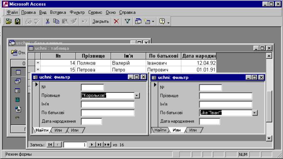The width and height of the screenshot is (283, 159).
Task: Select last Или tab in right filter
Action: tap(193, 130)
